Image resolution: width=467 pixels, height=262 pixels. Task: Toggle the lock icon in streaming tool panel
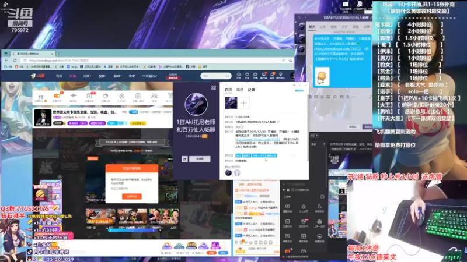click(288, 190)
